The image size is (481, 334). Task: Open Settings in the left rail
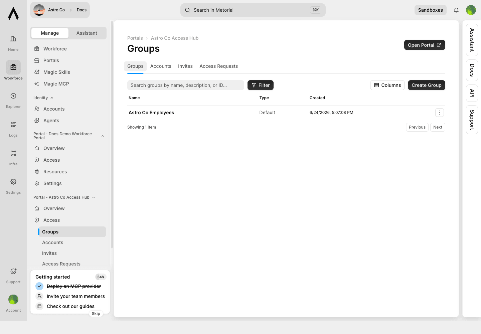[x=13, y=186]
